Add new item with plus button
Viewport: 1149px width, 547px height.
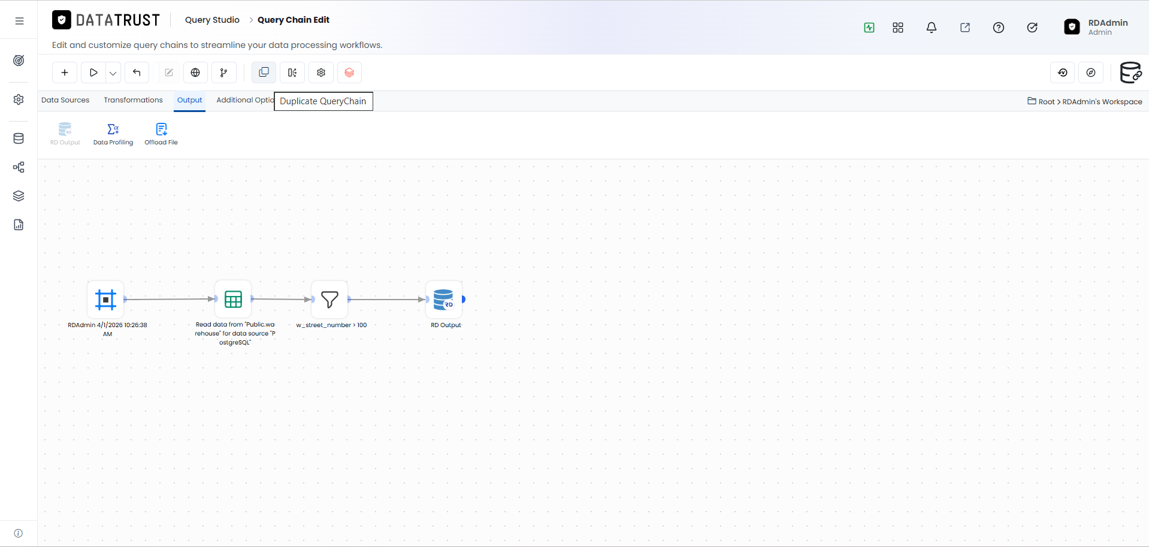click(65, 72)
